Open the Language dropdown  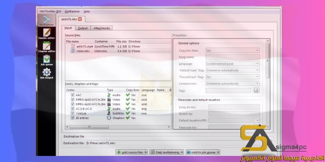(232, 64)
